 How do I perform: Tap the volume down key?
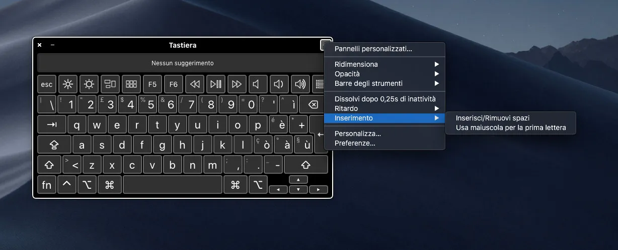click(279, 84)
